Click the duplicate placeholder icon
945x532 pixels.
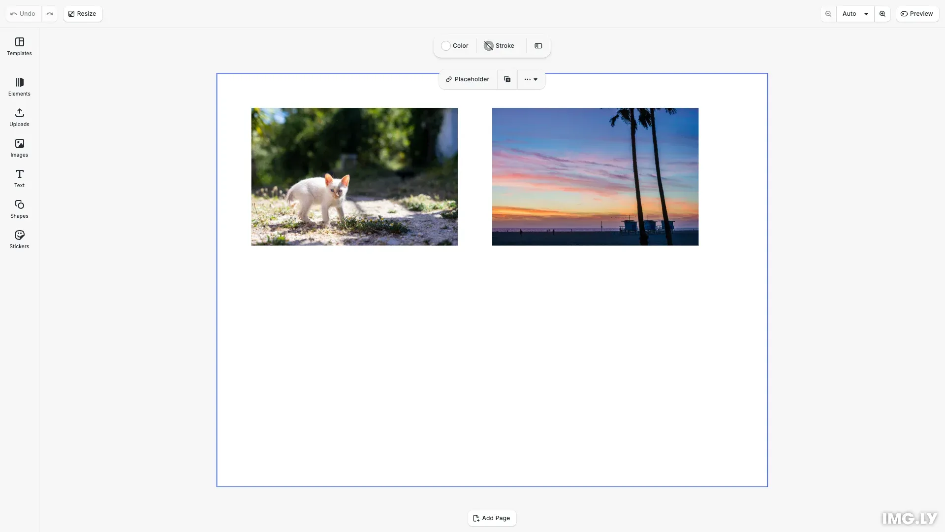[506, 79]
